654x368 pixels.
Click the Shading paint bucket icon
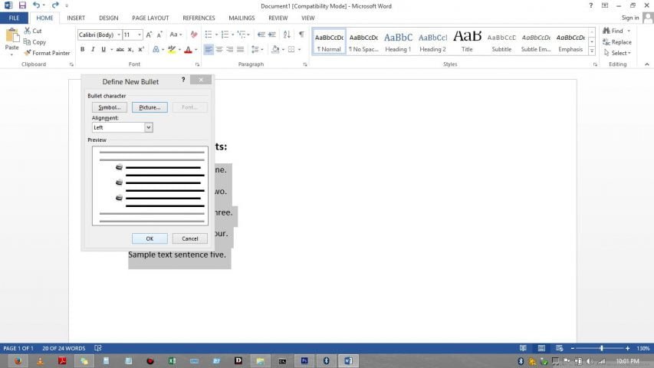pos(275,49)
